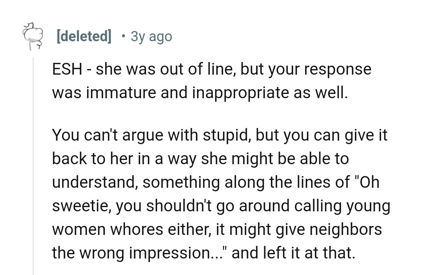Screen dimensions: 424x275
Task: Click the word "immature" in the comment
Action: pos(109,93)
